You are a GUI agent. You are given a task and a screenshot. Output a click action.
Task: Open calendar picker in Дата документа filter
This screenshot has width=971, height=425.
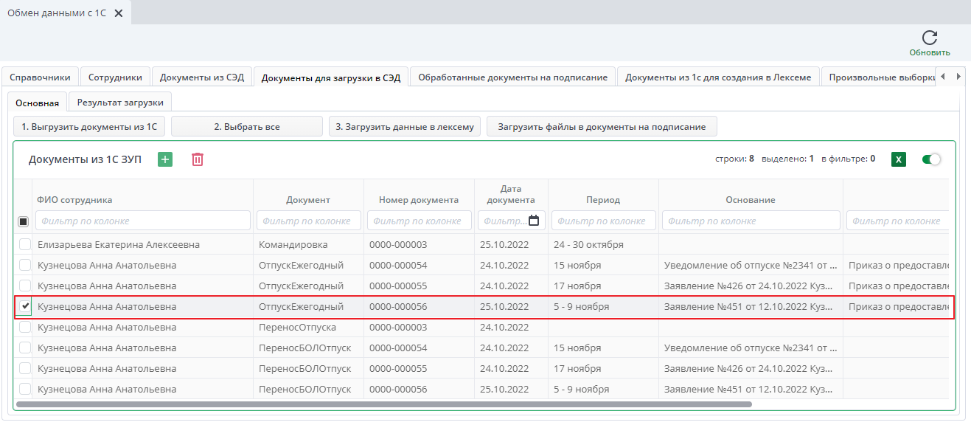534,221
